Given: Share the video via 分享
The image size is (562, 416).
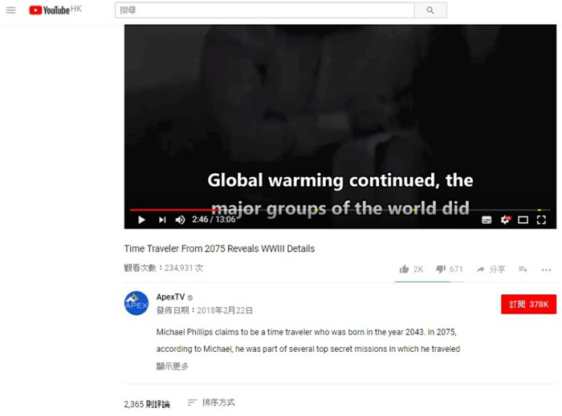Looking at the screenshot, I should (491, 269).
